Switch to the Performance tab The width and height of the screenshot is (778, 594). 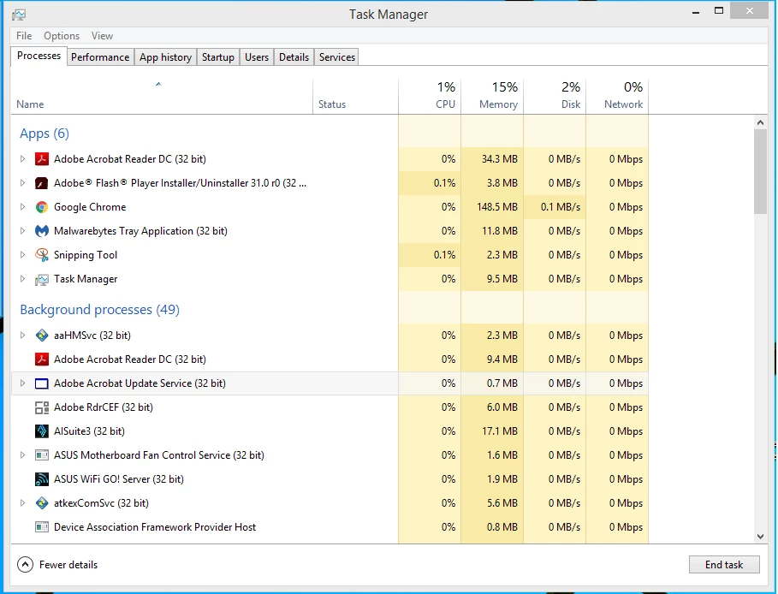(x=100, y=57)
